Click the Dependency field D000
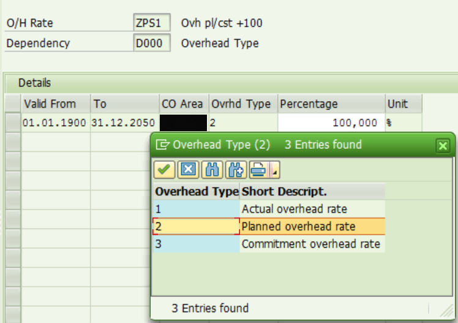 pyautogui.click(x=152, y=43)
